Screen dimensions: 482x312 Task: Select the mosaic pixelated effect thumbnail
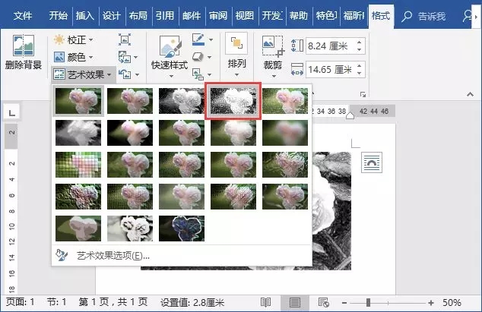pyautogui.click(x=78, y=165)
